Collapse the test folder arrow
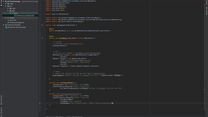 (8, 11)
